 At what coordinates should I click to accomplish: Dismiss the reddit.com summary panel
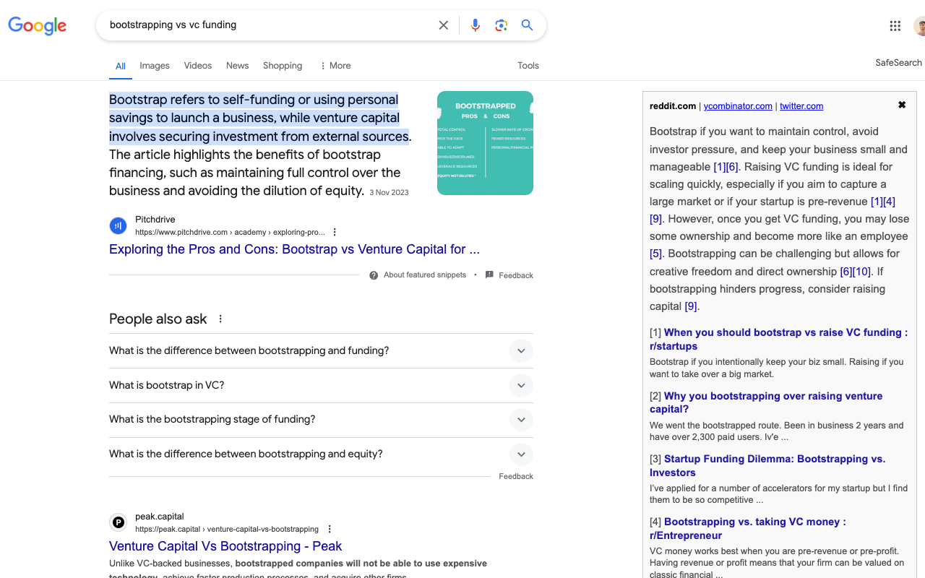[902, 104]
